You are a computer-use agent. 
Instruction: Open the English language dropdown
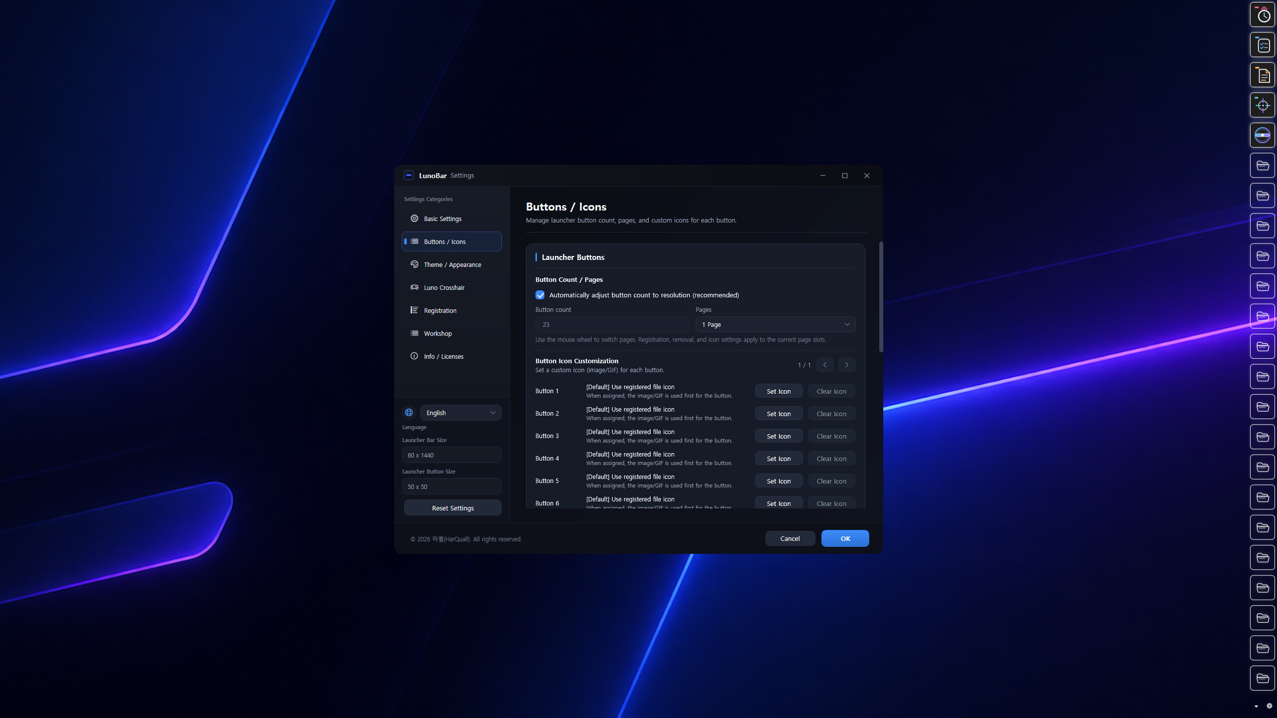461,413
